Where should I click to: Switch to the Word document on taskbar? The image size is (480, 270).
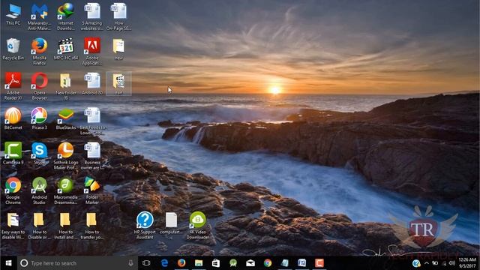(301, 263)
